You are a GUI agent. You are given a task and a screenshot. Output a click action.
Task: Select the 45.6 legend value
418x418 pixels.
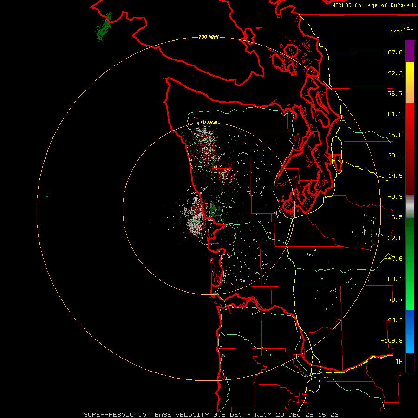395,135
